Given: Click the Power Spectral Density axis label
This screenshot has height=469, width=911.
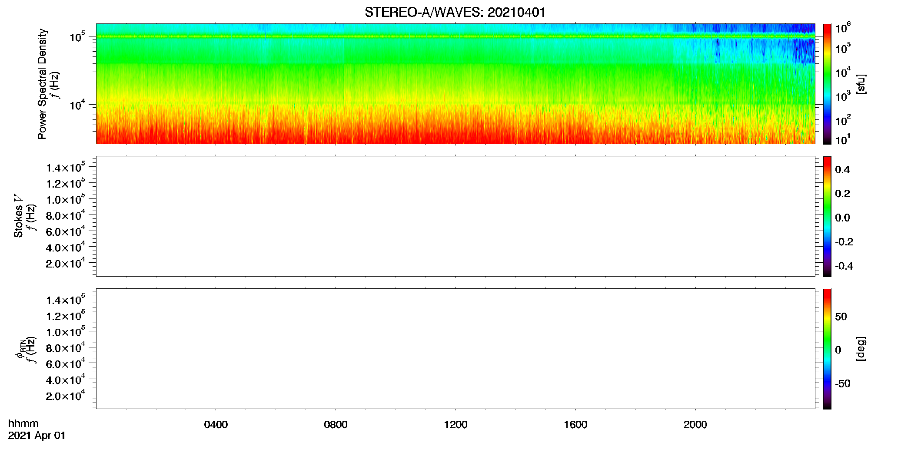Looking at the screenshot, I should pos(42,84).
